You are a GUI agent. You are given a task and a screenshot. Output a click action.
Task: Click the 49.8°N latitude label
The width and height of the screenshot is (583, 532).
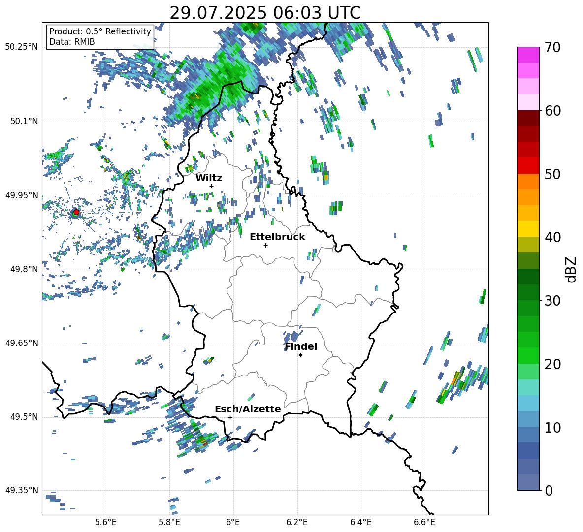pos(24,269)
